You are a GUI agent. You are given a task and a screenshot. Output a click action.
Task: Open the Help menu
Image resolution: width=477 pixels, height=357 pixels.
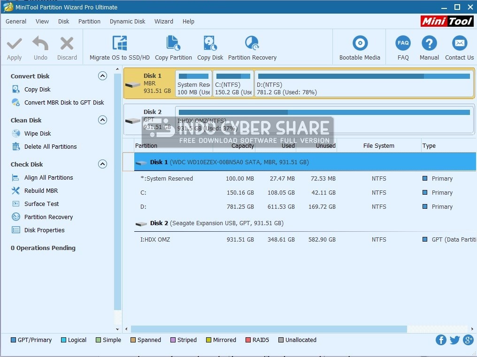[x=188, y=21]
